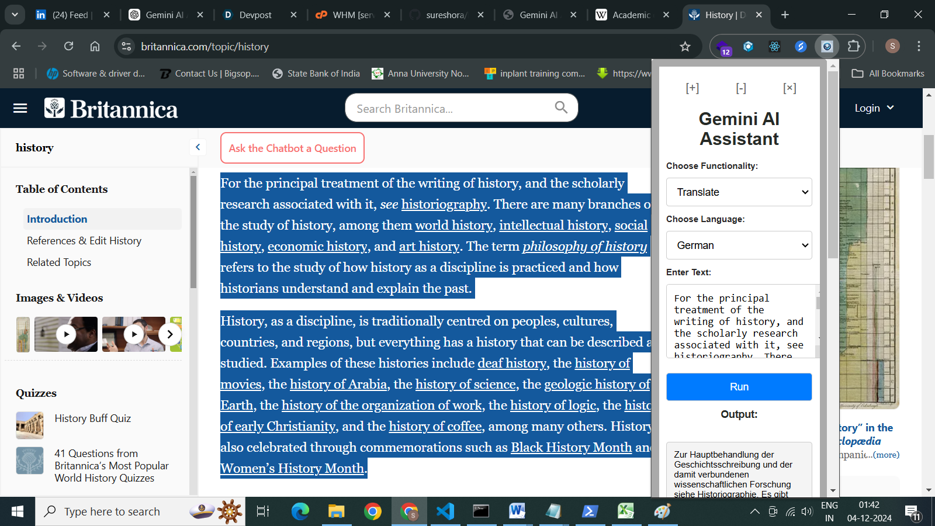
Task: Click the blue lightning extension icon
Action: tap(801, 46)
